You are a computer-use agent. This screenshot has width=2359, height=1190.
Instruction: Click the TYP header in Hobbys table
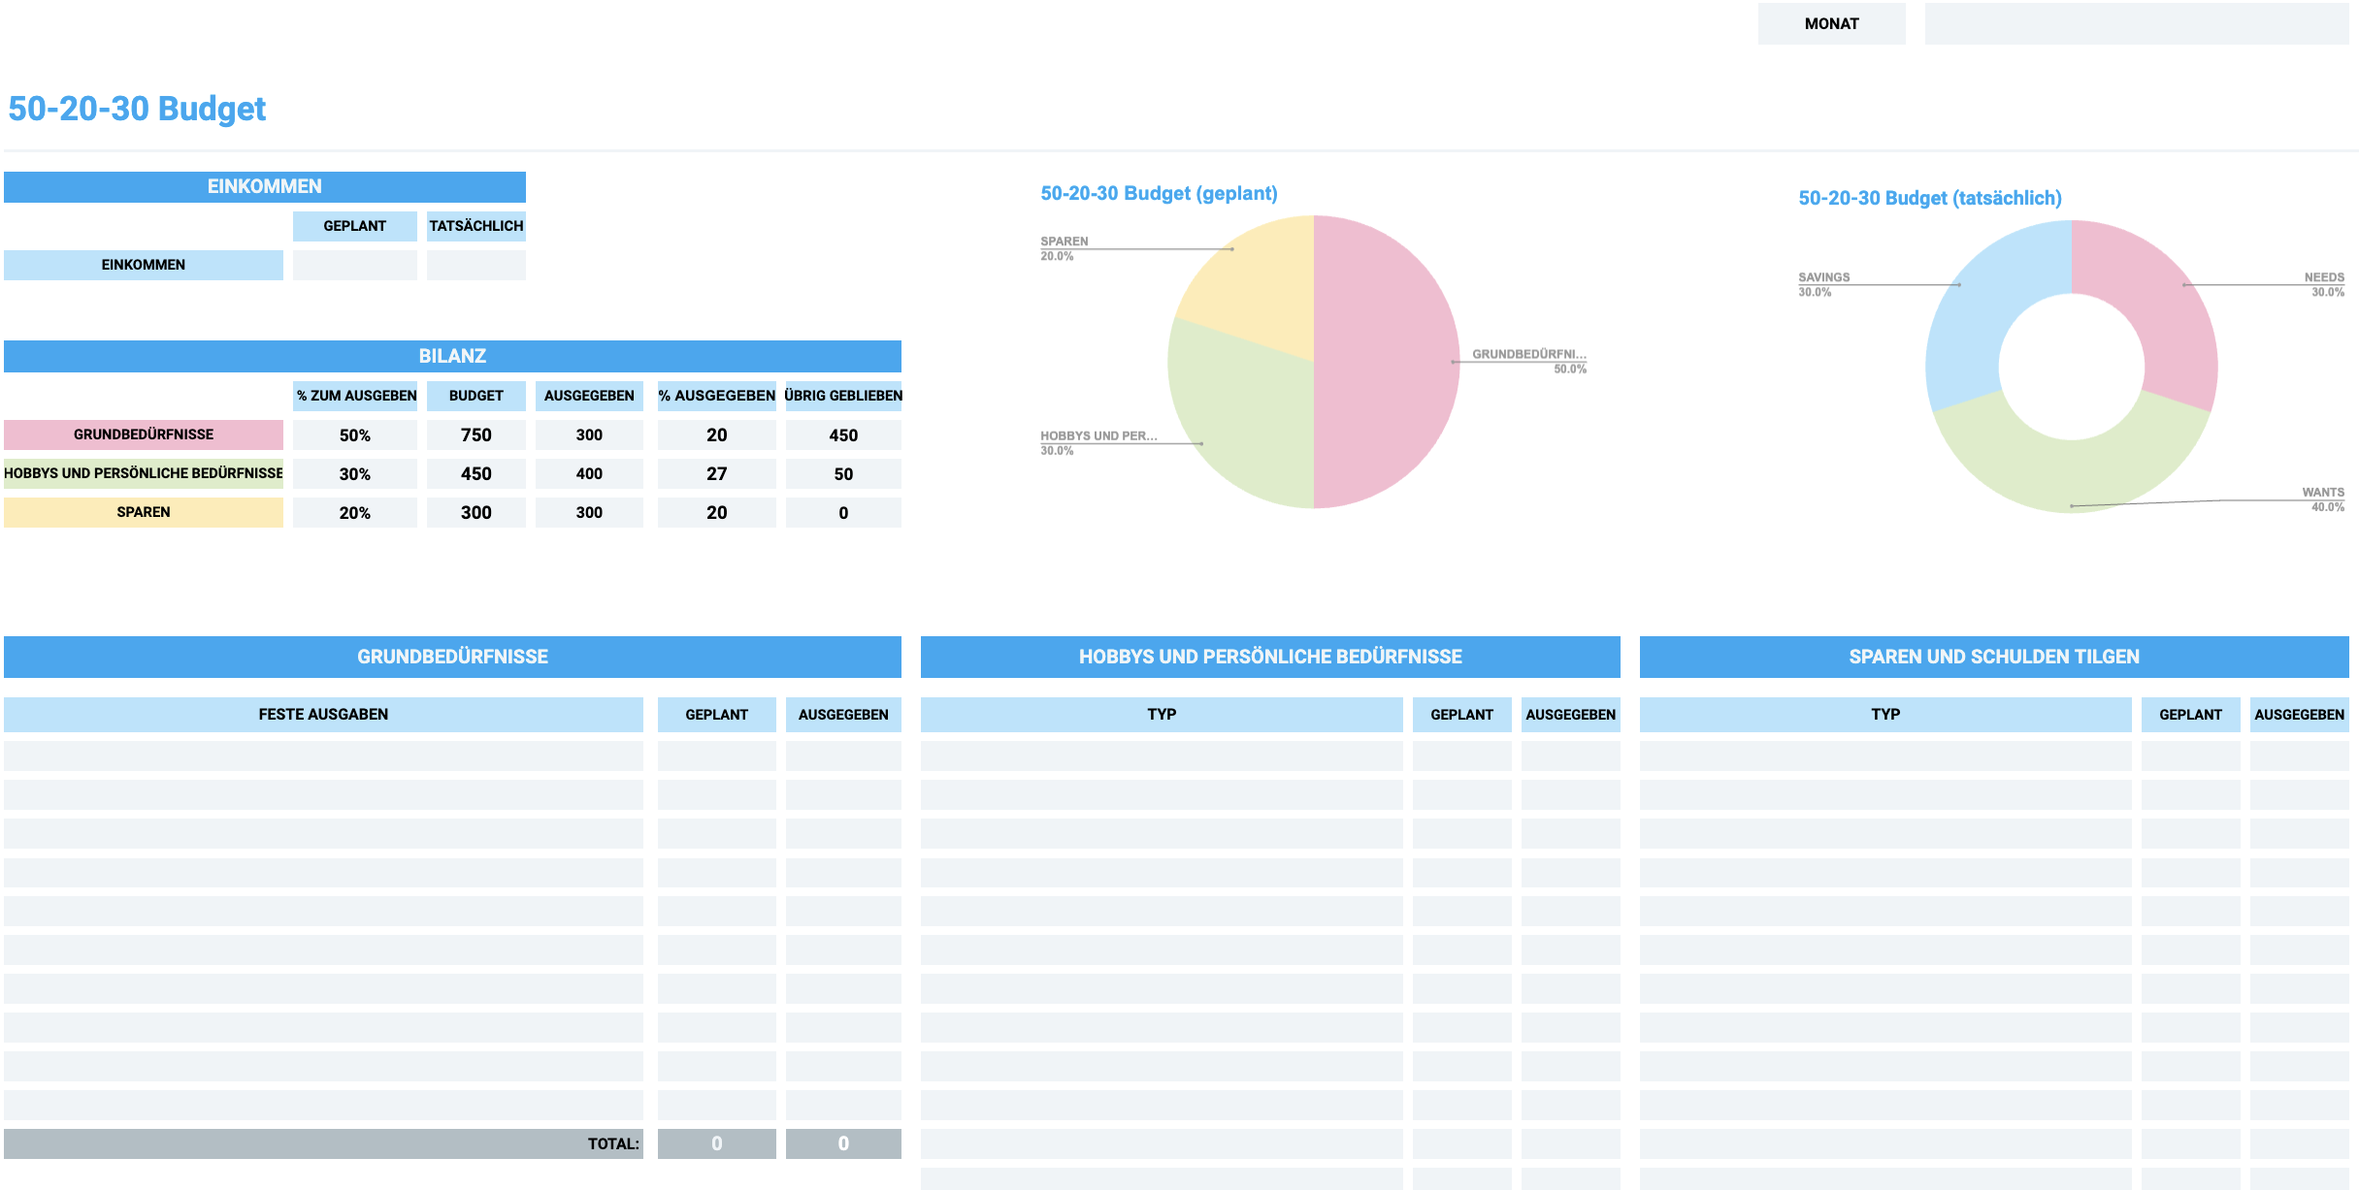(x=1162, y=714)
